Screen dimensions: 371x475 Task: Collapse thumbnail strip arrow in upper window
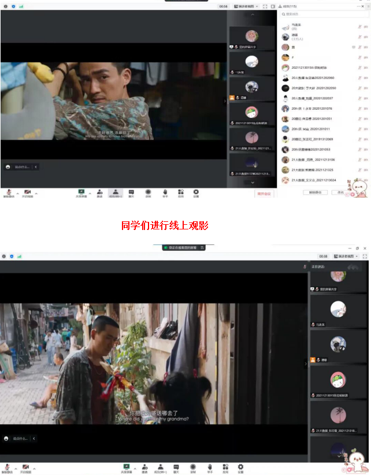pyautogui.click(x=225, y=101)
